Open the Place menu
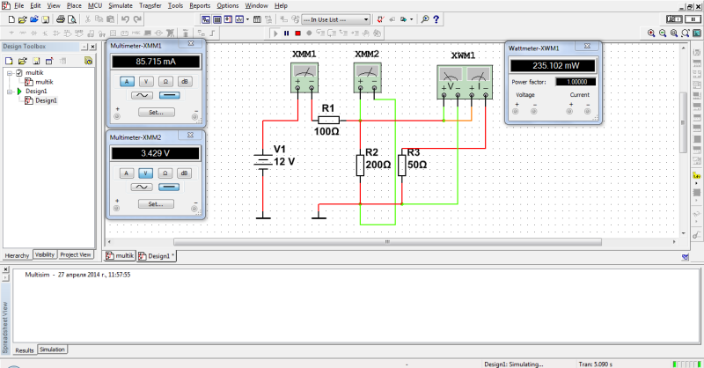 (x=74, y=5)
